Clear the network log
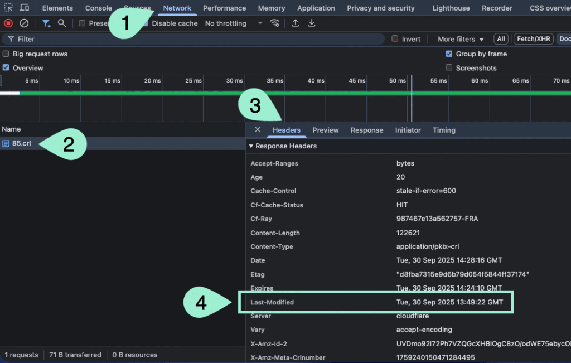The height and width of the screenshot is (363, 571). [x=24, y=23]
